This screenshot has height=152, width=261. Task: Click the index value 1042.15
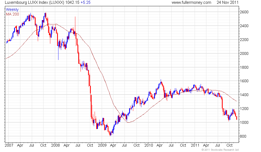pos(72,2)
